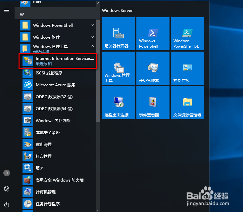Click the app list scroll up arrow

click(x=98, y=3)
